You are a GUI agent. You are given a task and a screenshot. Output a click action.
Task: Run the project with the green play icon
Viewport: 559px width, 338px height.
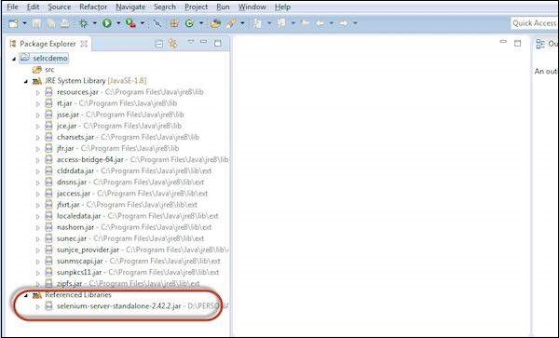coord(107,23)
